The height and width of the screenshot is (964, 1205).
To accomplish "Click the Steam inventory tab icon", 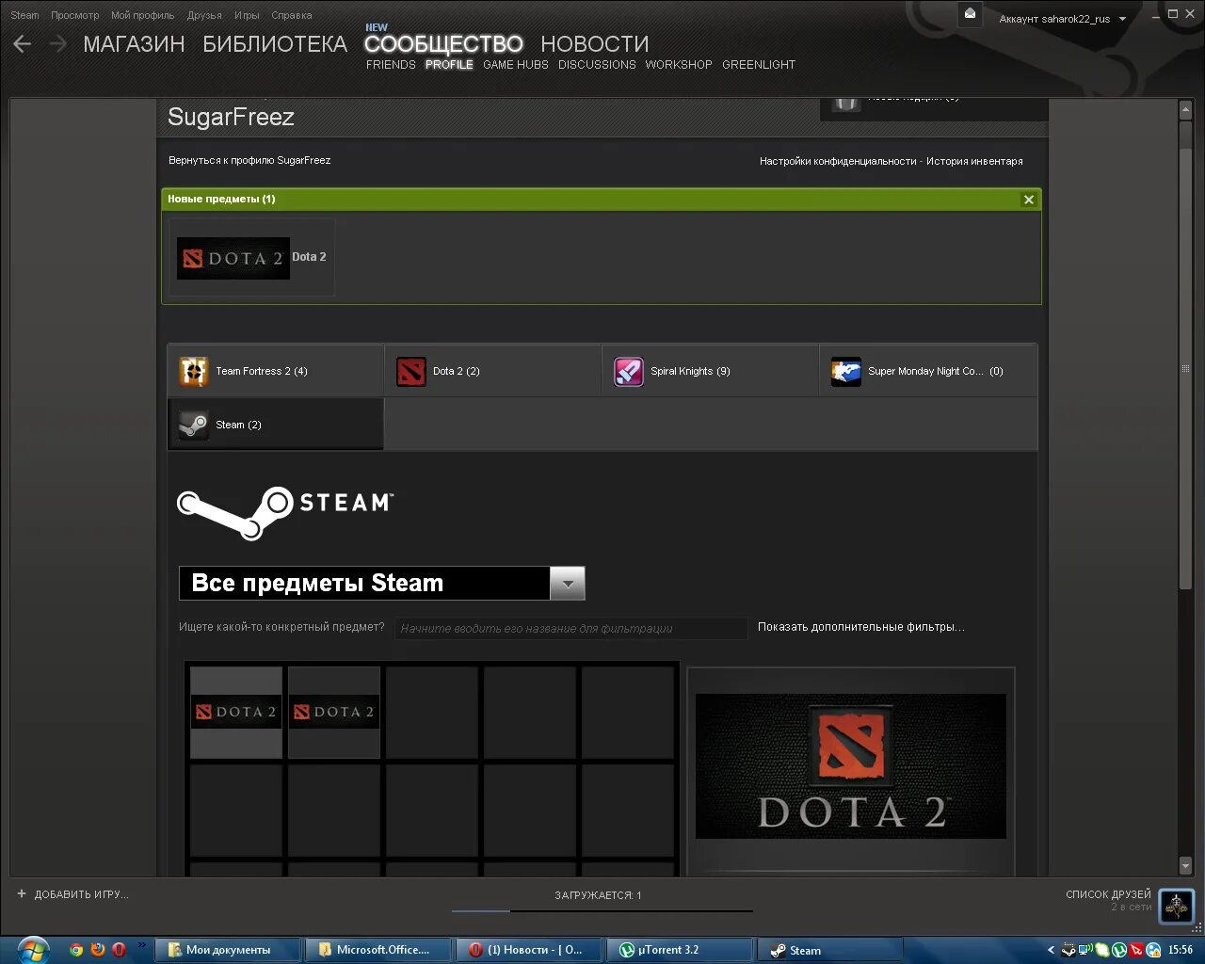I will coord(194,425).
